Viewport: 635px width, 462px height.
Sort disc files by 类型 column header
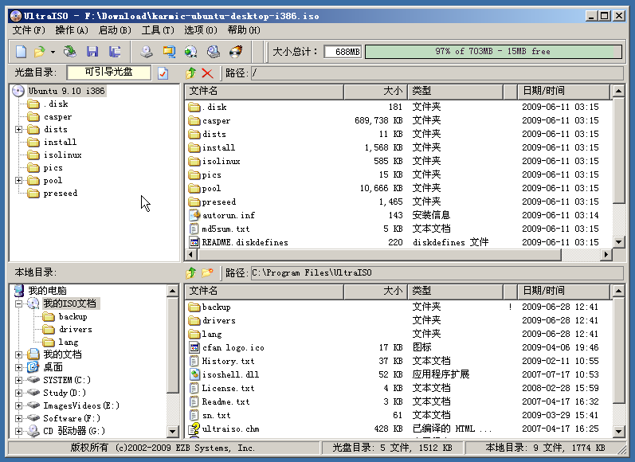(456, 91)
